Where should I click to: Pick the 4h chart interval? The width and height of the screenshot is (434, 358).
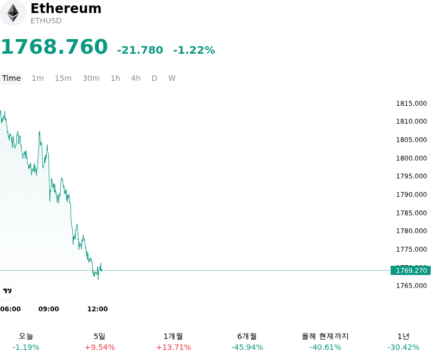pyautogui.click(x=136, y=78)
